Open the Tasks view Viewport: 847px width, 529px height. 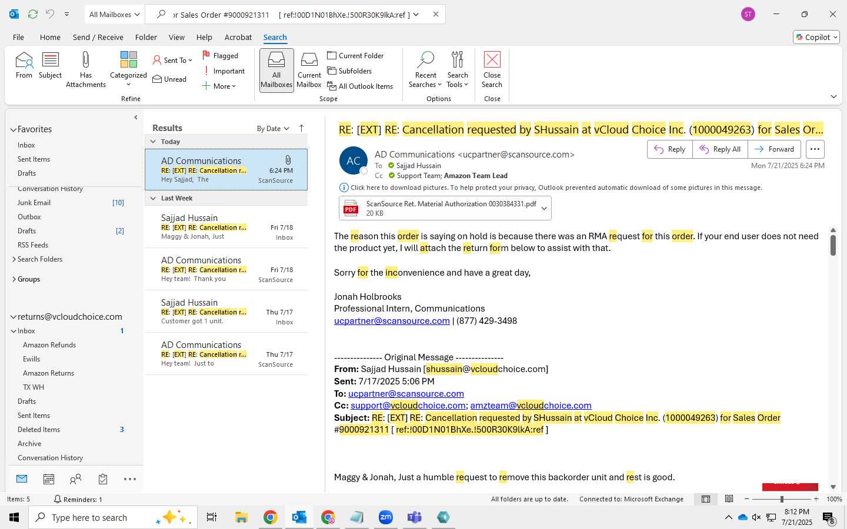click(x=103, y=479)
